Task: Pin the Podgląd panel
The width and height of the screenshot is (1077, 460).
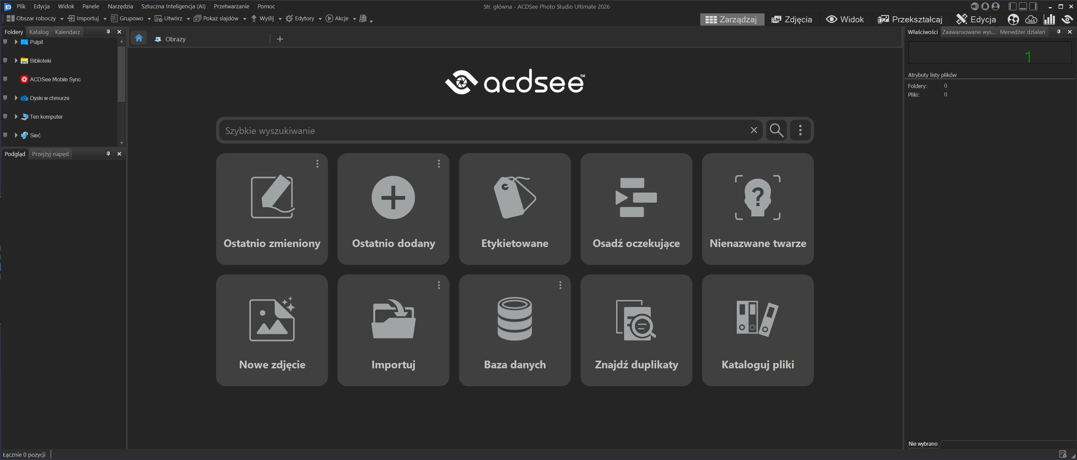Action: pos(108,154)
